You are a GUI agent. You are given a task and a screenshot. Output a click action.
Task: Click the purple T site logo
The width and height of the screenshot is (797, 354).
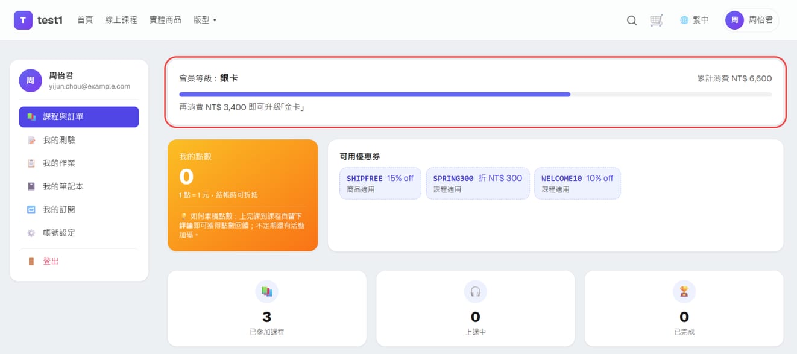[23, 20]
